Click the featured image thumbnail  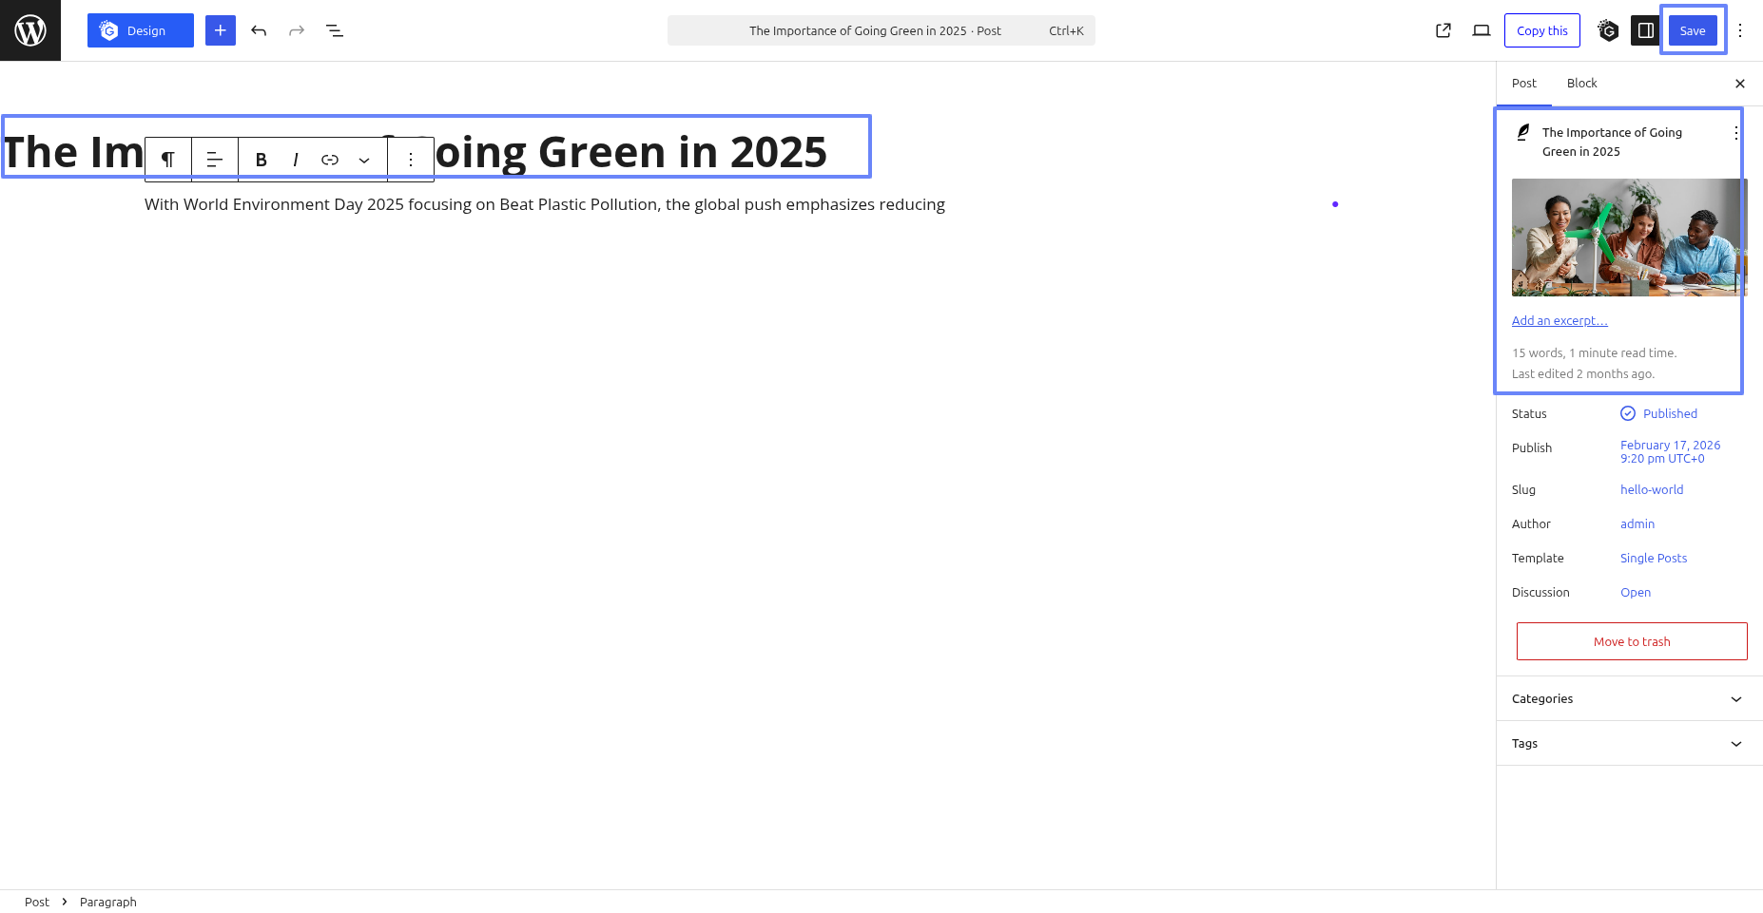(1629, 238)
